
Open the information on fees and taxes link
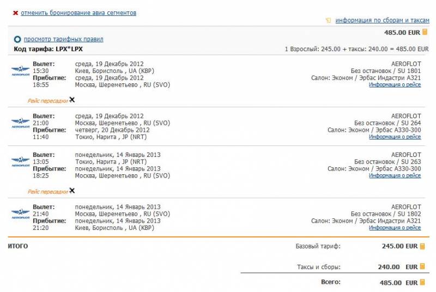383,20
